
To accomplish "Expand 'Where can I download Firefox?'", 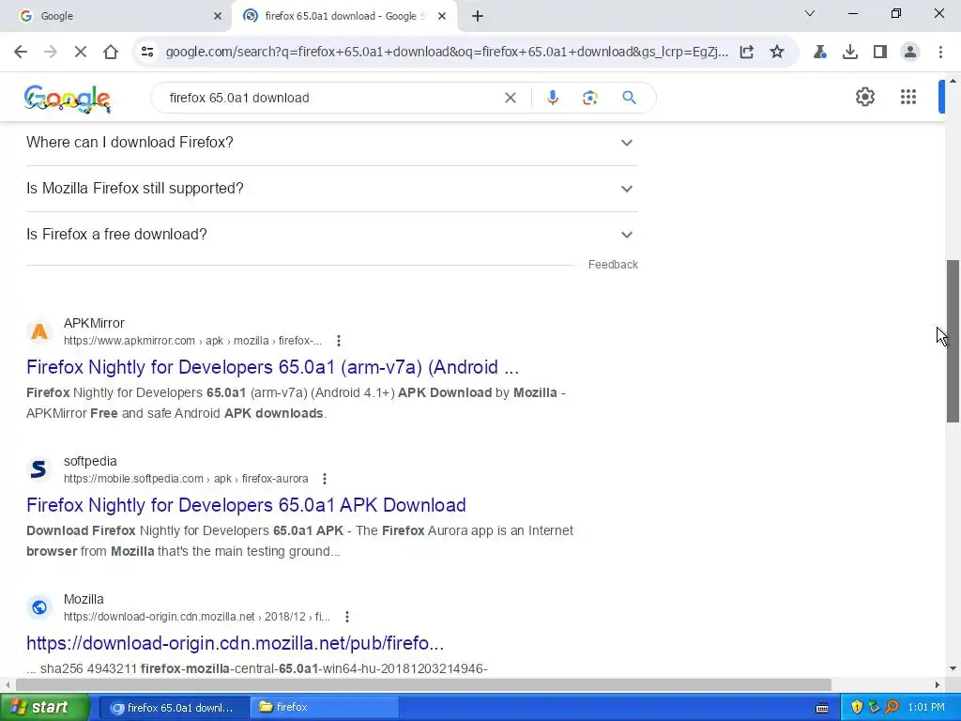I will pos(331,143).
